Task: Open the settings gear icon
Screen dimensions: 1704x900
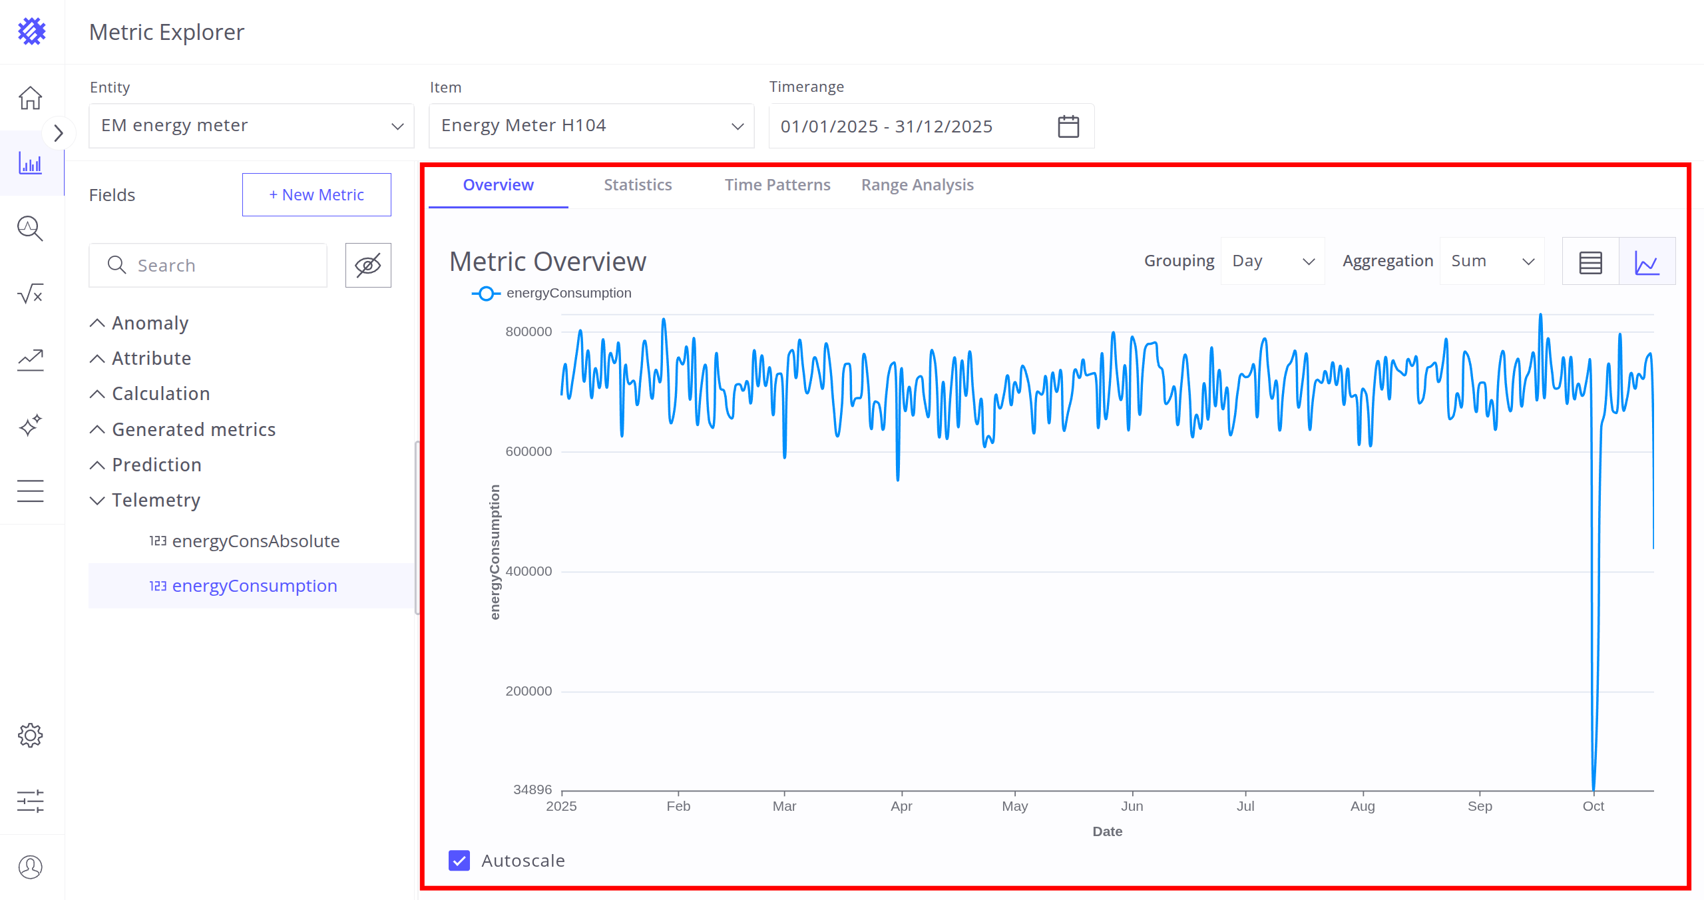Action: (31, 736)
